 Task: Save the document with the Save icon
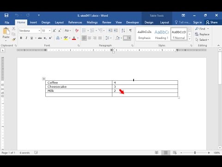coord(6,15)
